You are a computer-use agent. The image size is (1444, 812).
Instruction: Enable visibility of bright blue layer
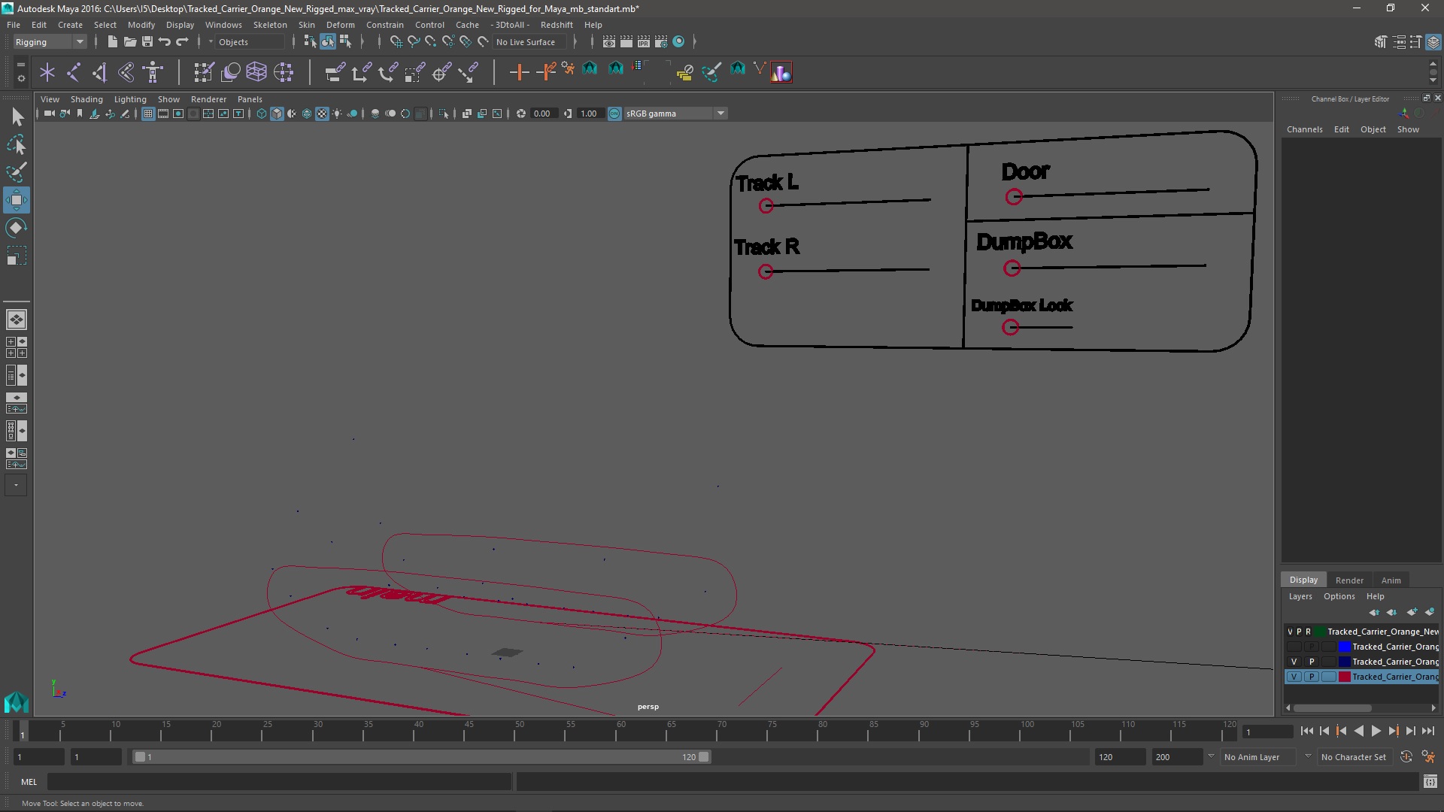(1294, 647)
